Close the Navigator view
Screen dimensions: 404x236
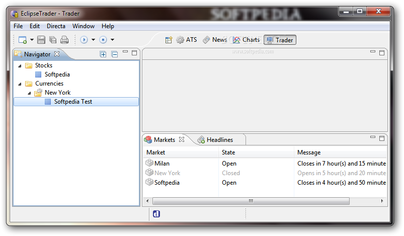pos(57,54)
